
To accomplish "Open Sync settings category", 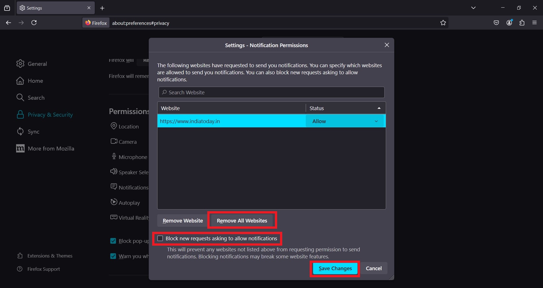I will pyautogui.click(x=28, y=132).
